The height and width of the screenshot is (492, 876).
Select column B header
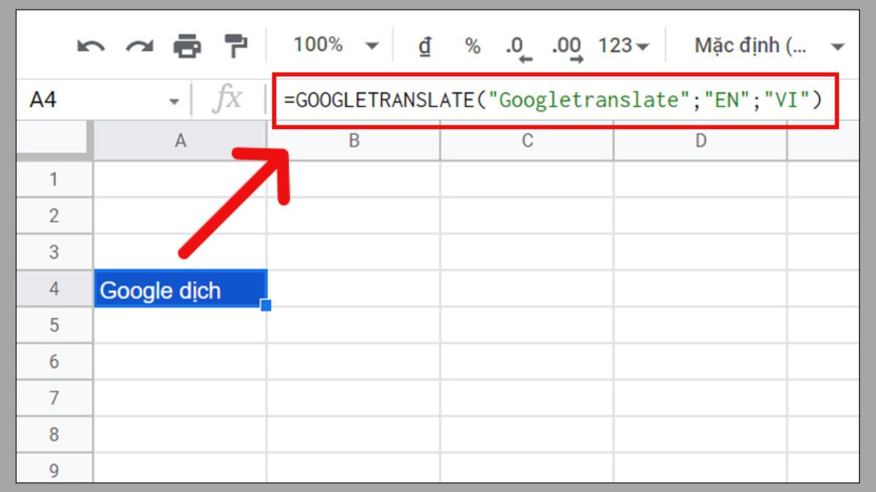[x=353, y=140]
